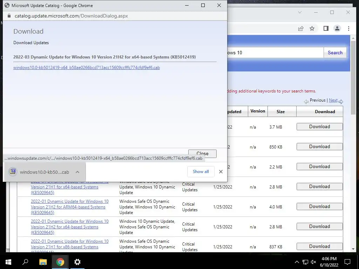Click the page scrollbar down arrow
359x269 pixels.
[x=353, y=249]
